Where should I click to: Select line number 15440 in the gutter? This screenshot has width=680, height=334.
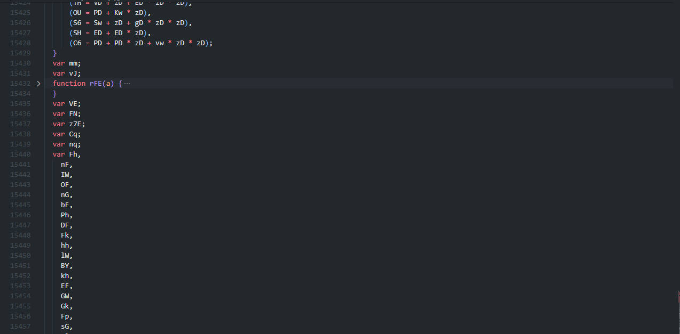point(20,154)
